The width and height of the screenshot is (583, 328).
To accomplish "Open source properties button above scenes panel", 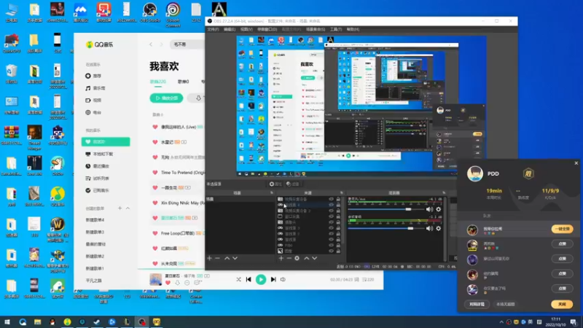I will coord(275,184).
